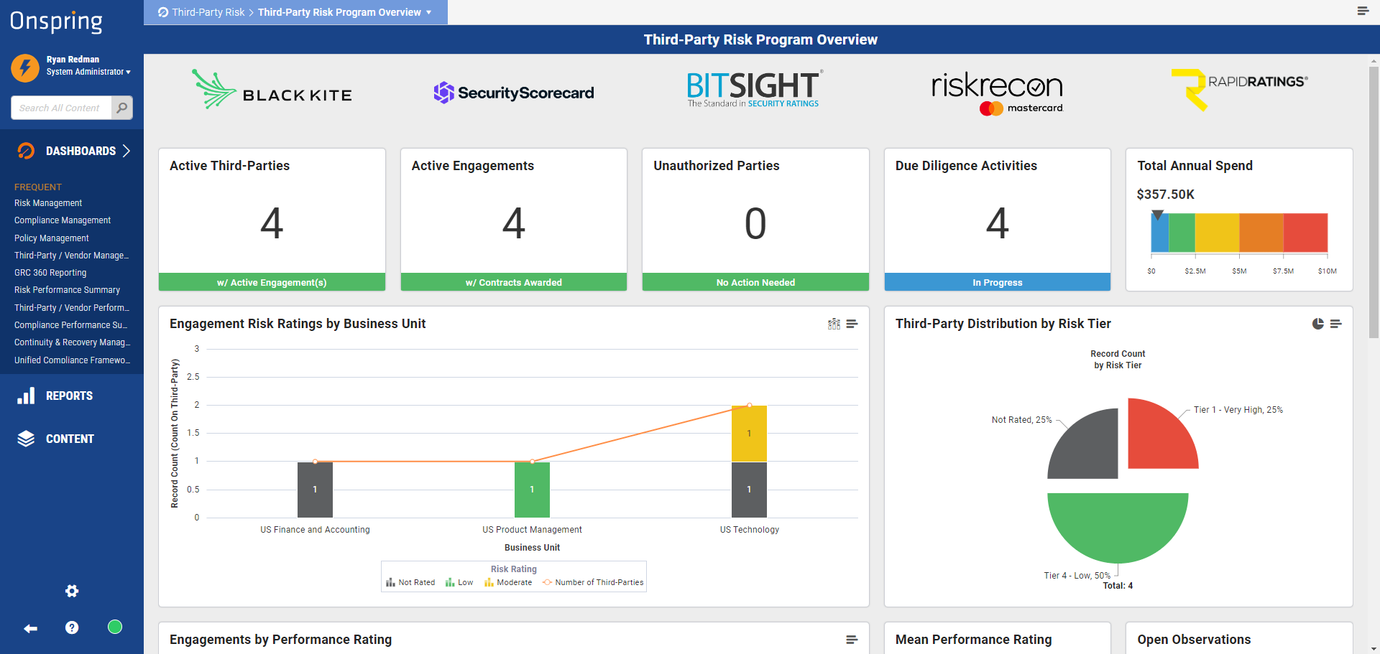1380x654 pixels.
Task: Expand the Dashboards section chevron
Action: (x=126, y=151)
